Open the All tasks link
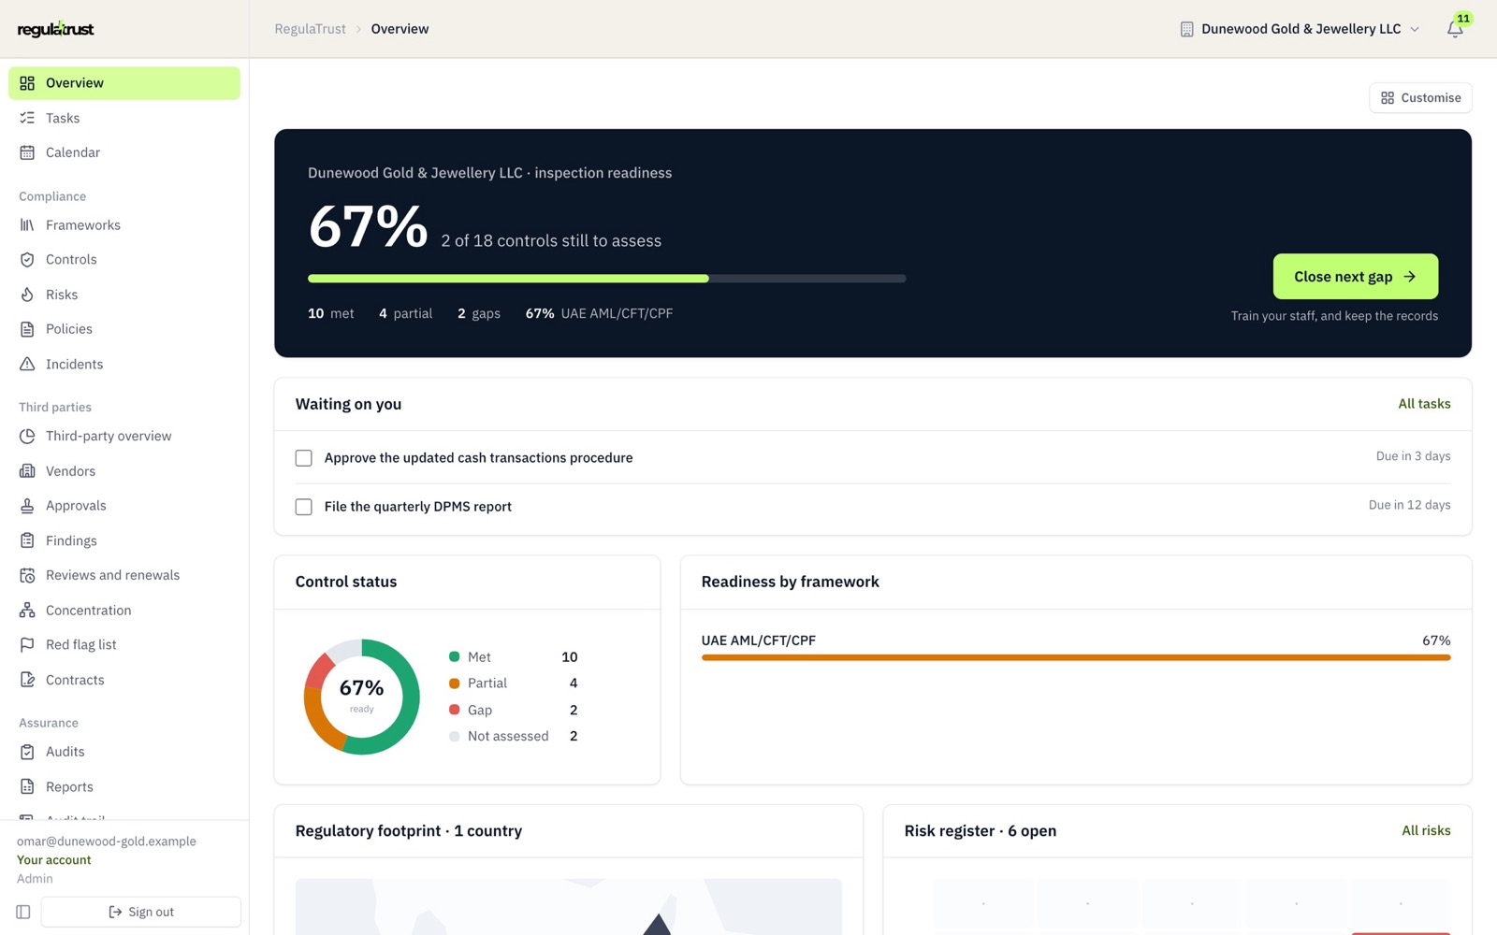The width and height of the screenshot is (1497, 935). pyautogui.click(x=1424, y=404)
